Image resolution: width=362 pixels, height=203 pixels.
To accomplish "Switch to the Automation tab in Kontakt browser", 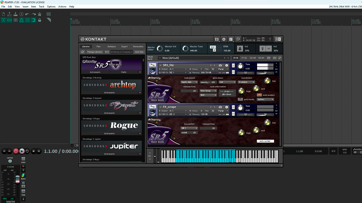I will 138,47.
